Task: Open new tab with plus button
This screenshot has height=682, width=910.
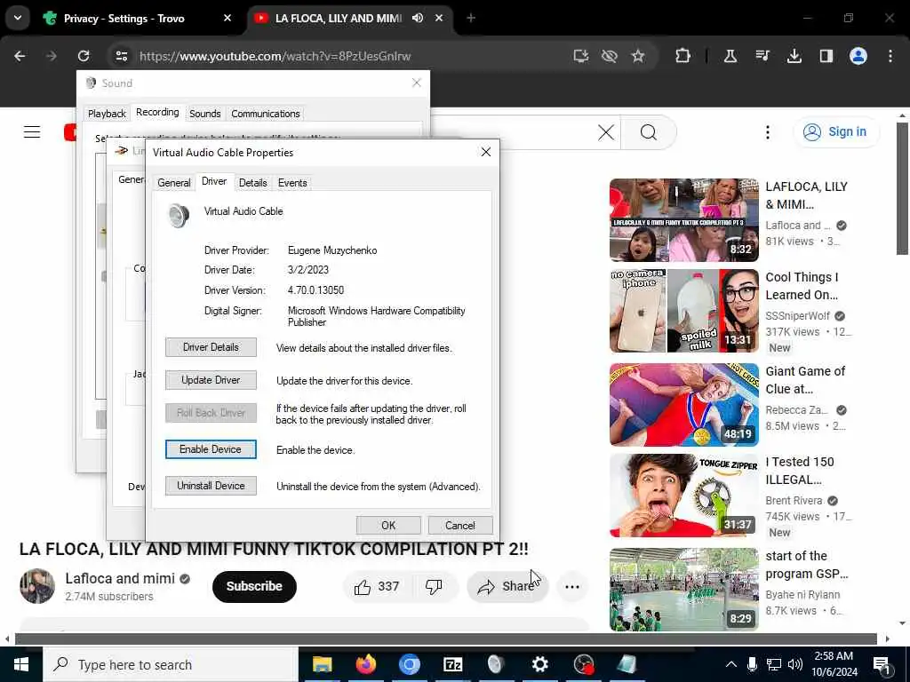Action: point(471,18)
